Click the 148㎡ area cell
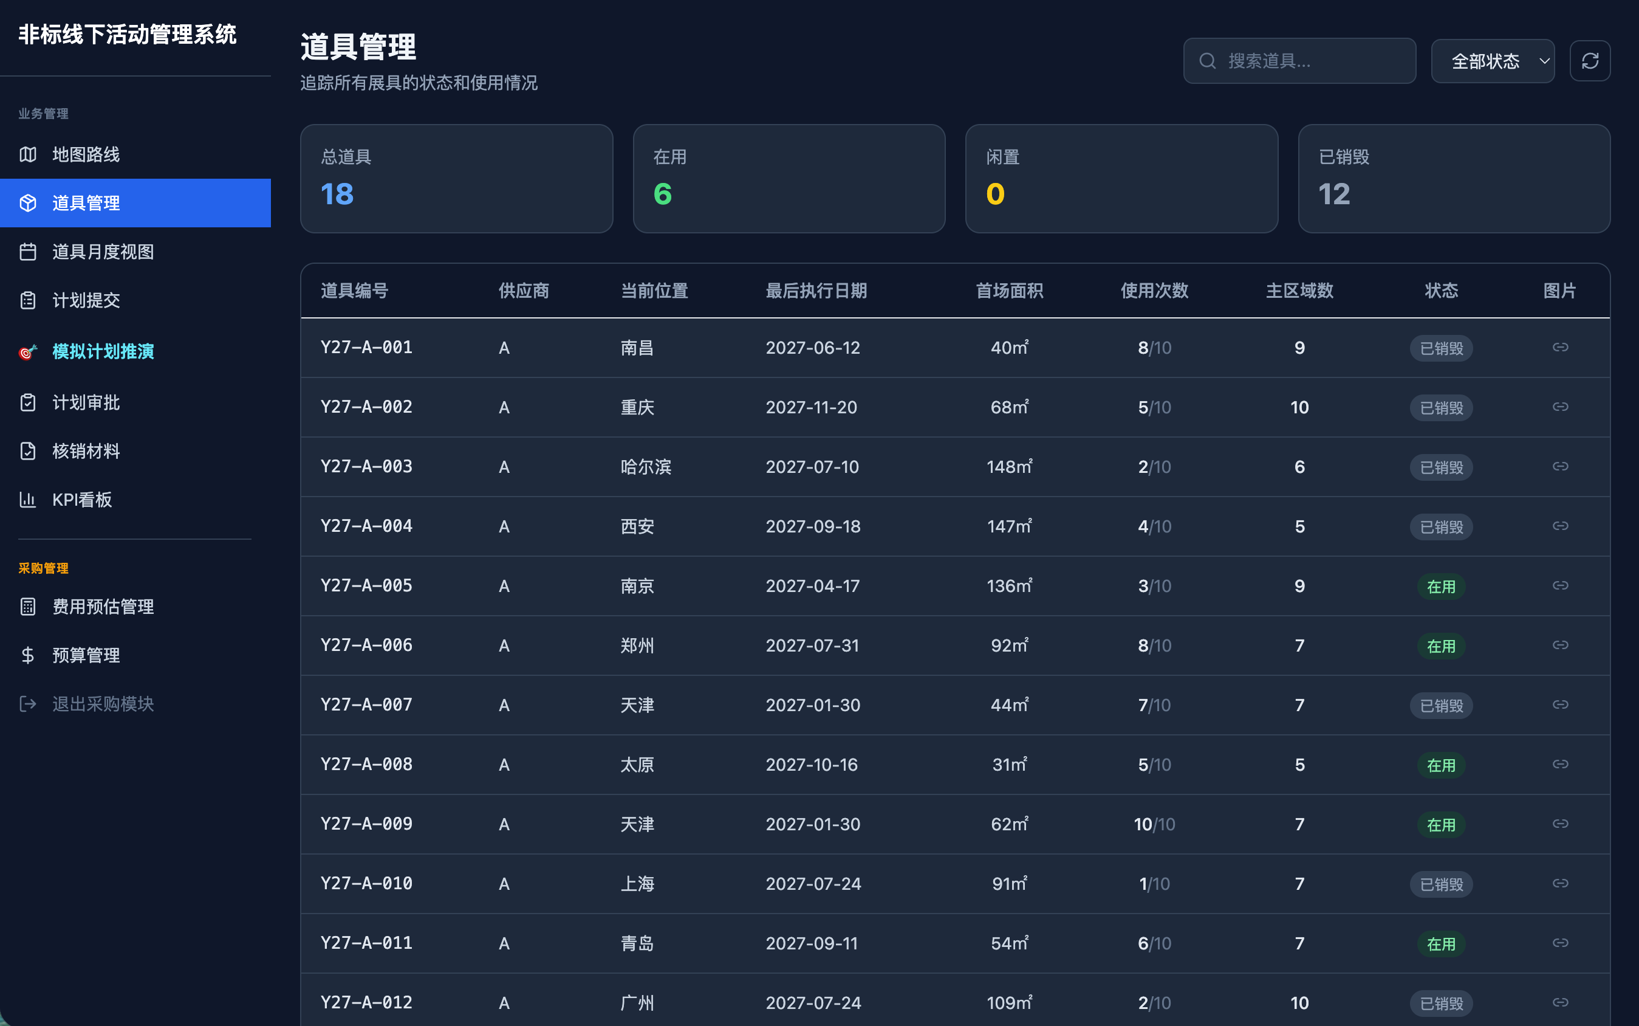Image resolution: width=1639 pixels, height=1026 pixels. tap(1009, 466)
